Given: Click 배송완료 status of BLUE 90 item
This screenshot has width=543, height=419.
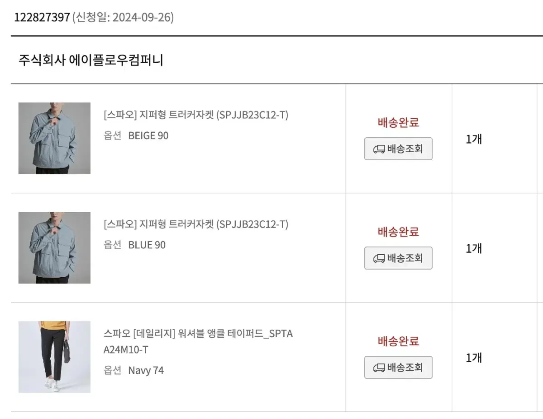Looking at the screenshot, I should pyautogui.click(x=399, y=232).
